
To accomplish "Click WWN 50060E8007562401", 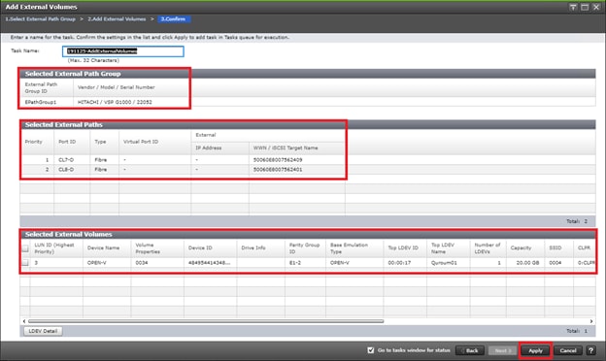I will (278, 170).
